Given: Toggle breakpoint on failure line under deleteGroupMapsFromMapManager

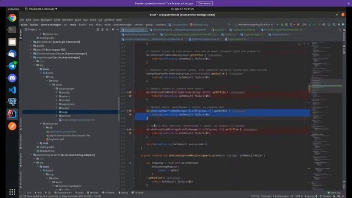Looking at the screenshot, I should point(130,114).
